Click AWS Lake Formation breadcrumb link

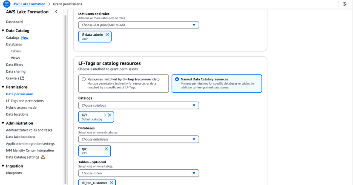(29, 4)
